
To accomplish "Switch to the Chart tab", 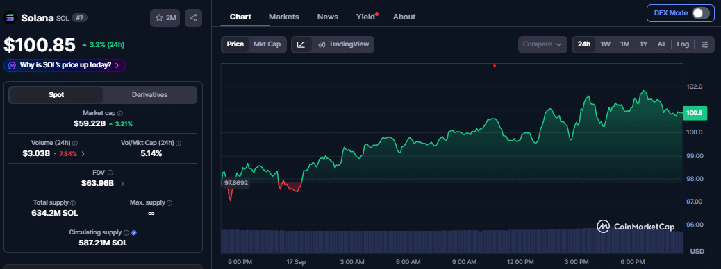I will point(240,17).
